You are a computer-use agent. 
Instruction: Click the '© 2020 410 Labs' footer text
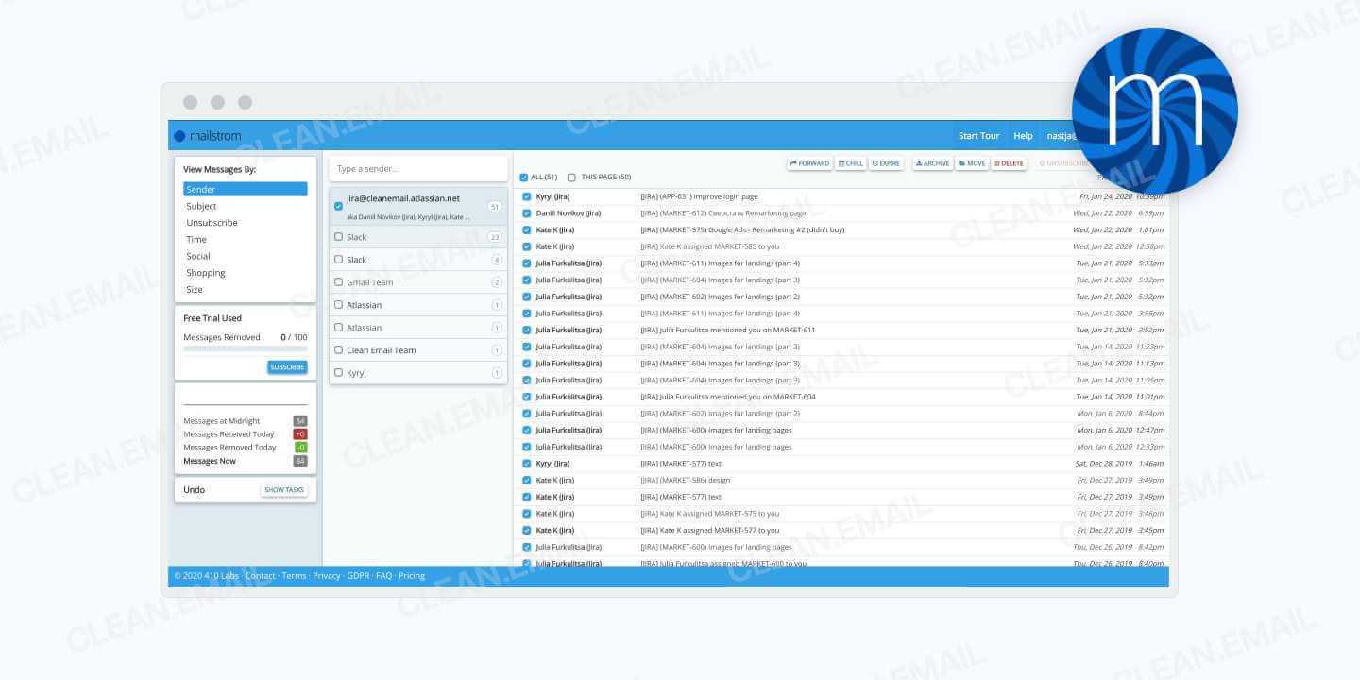click(207, 576)
